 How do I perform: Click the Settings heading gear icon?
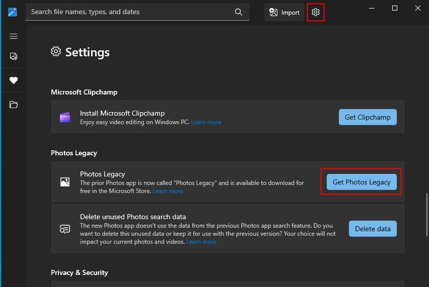(x=56, y=51)
